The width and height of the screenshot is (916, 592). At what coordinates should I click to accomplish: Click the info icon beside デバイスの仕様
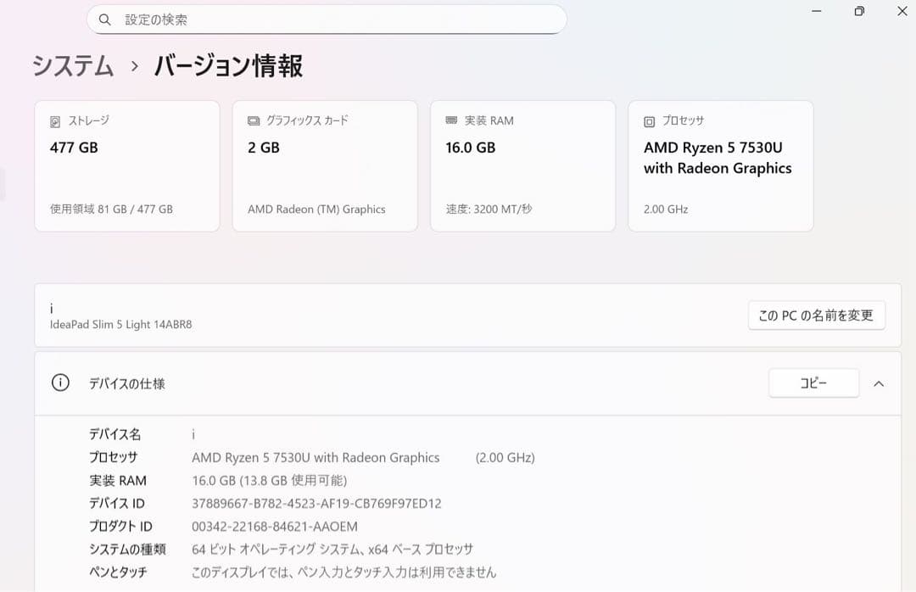coord(59,383)
